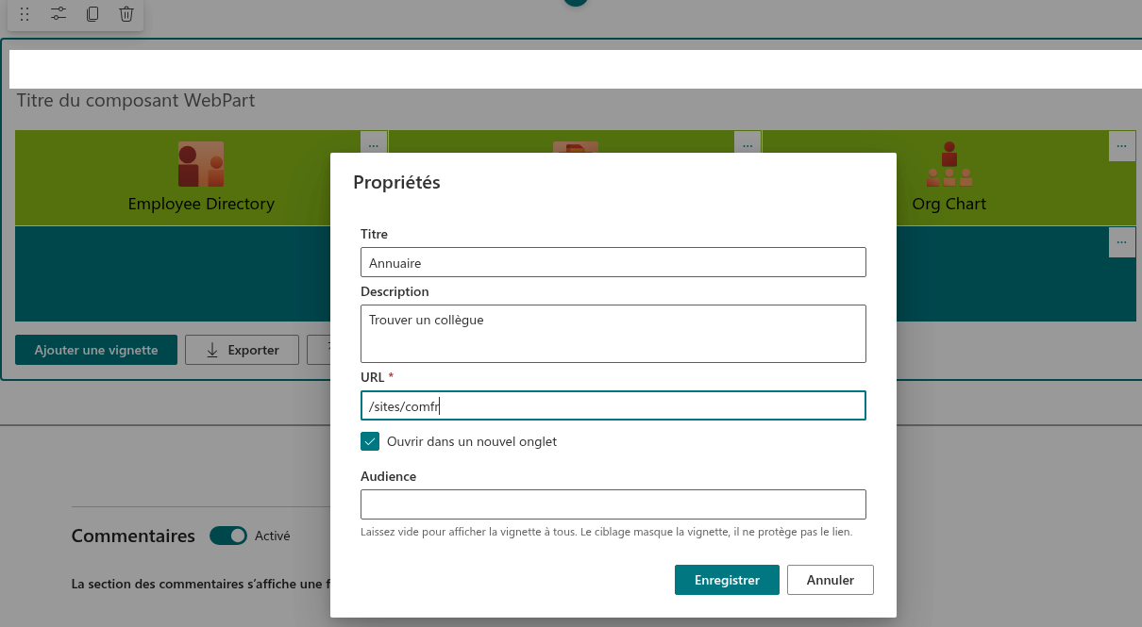1142x627 pixels.
Task: Click the Laissez vide audience hint text
Action: pos(607,532)
